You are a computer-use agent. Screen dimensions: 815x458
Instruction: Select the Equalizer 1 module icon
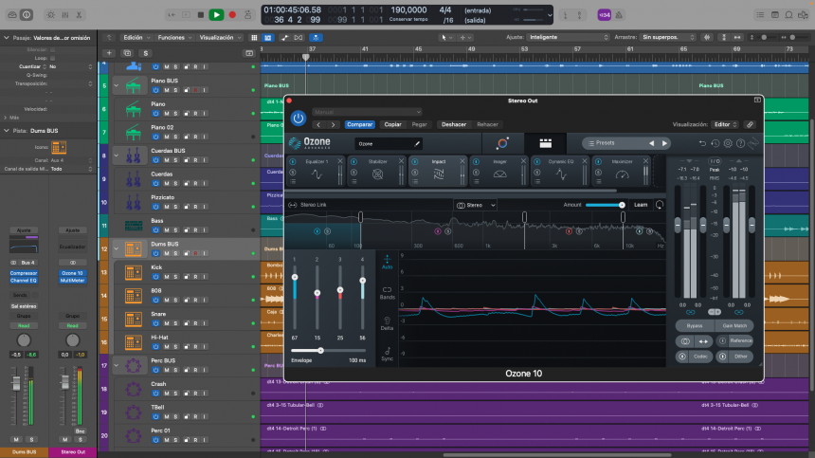click(317, 174)
